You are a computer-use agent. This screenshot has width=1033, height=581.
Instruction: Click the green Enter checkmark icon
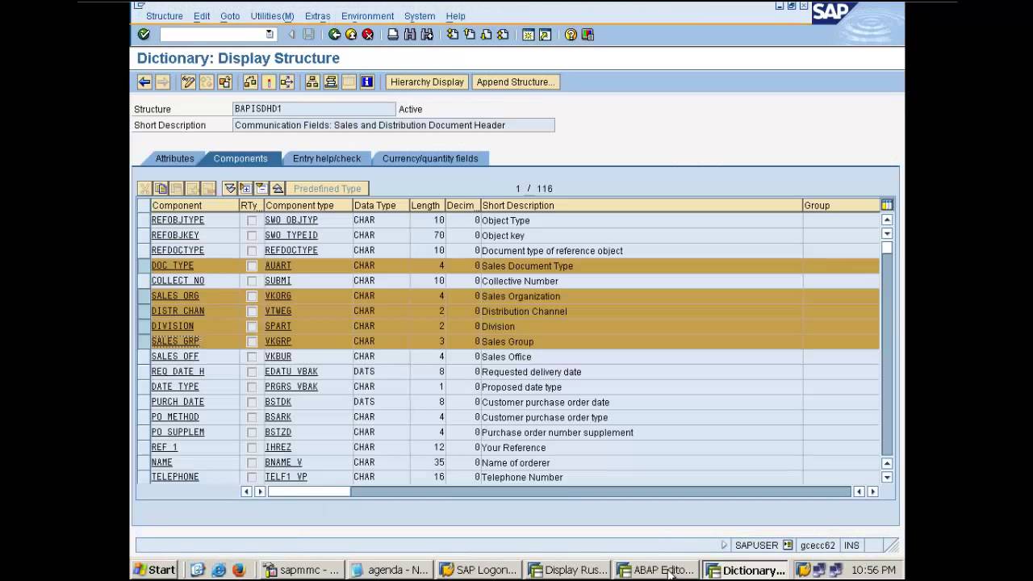coord(144,35)
